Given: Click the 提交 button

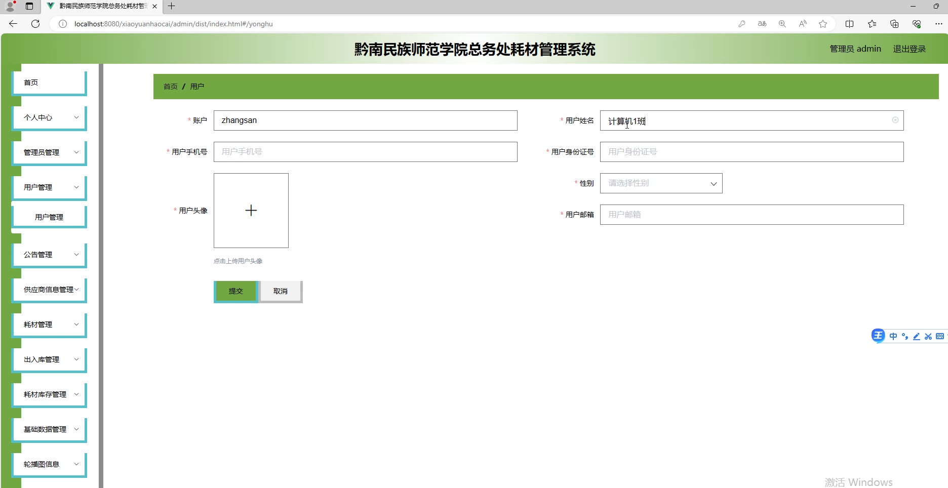Looking at the screenshot, I should tap(236, 292).
